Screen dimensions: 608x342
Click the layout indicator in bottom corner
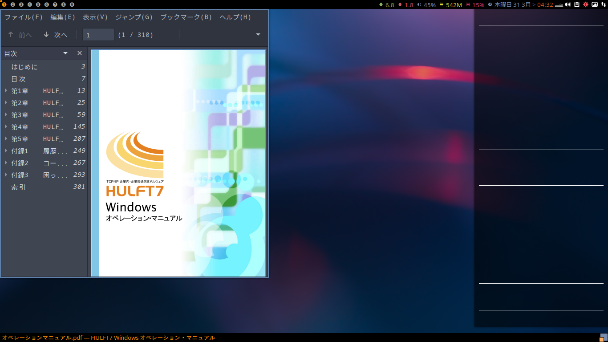tap(604, 338)
